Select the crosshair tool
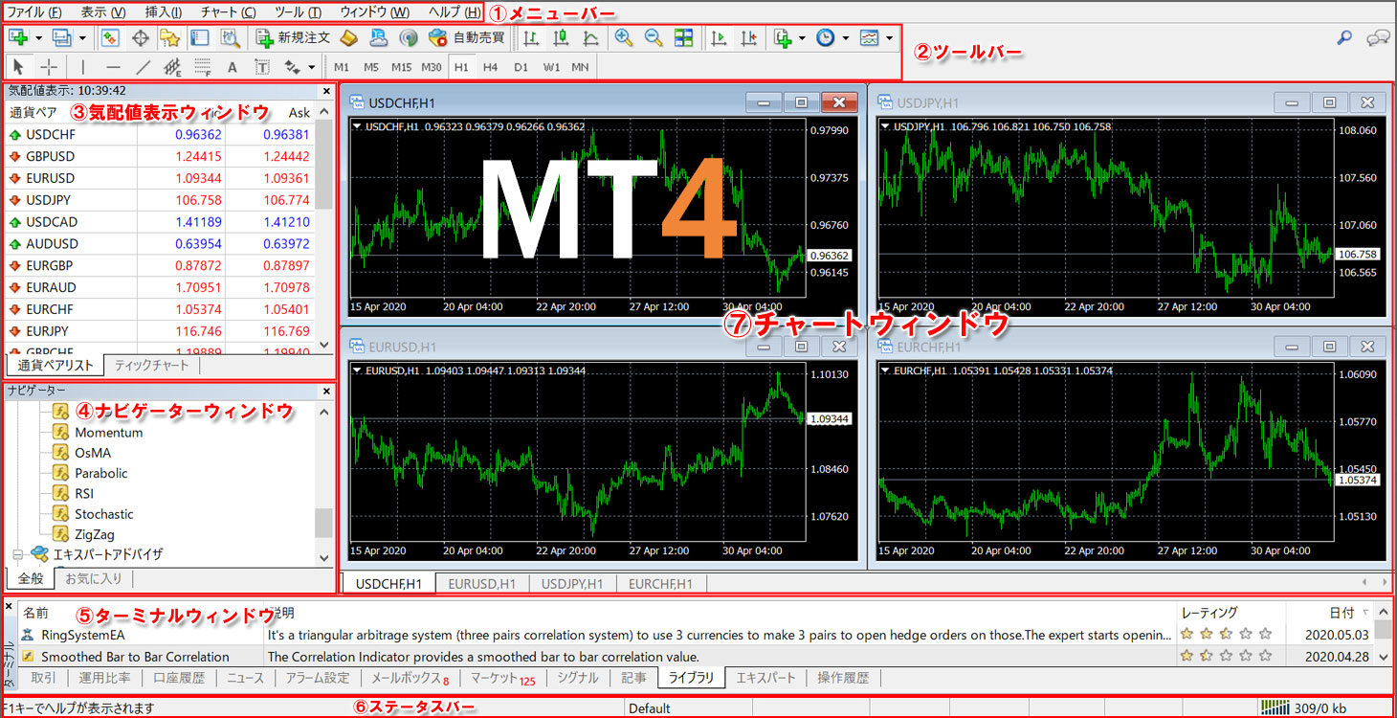 49,67
